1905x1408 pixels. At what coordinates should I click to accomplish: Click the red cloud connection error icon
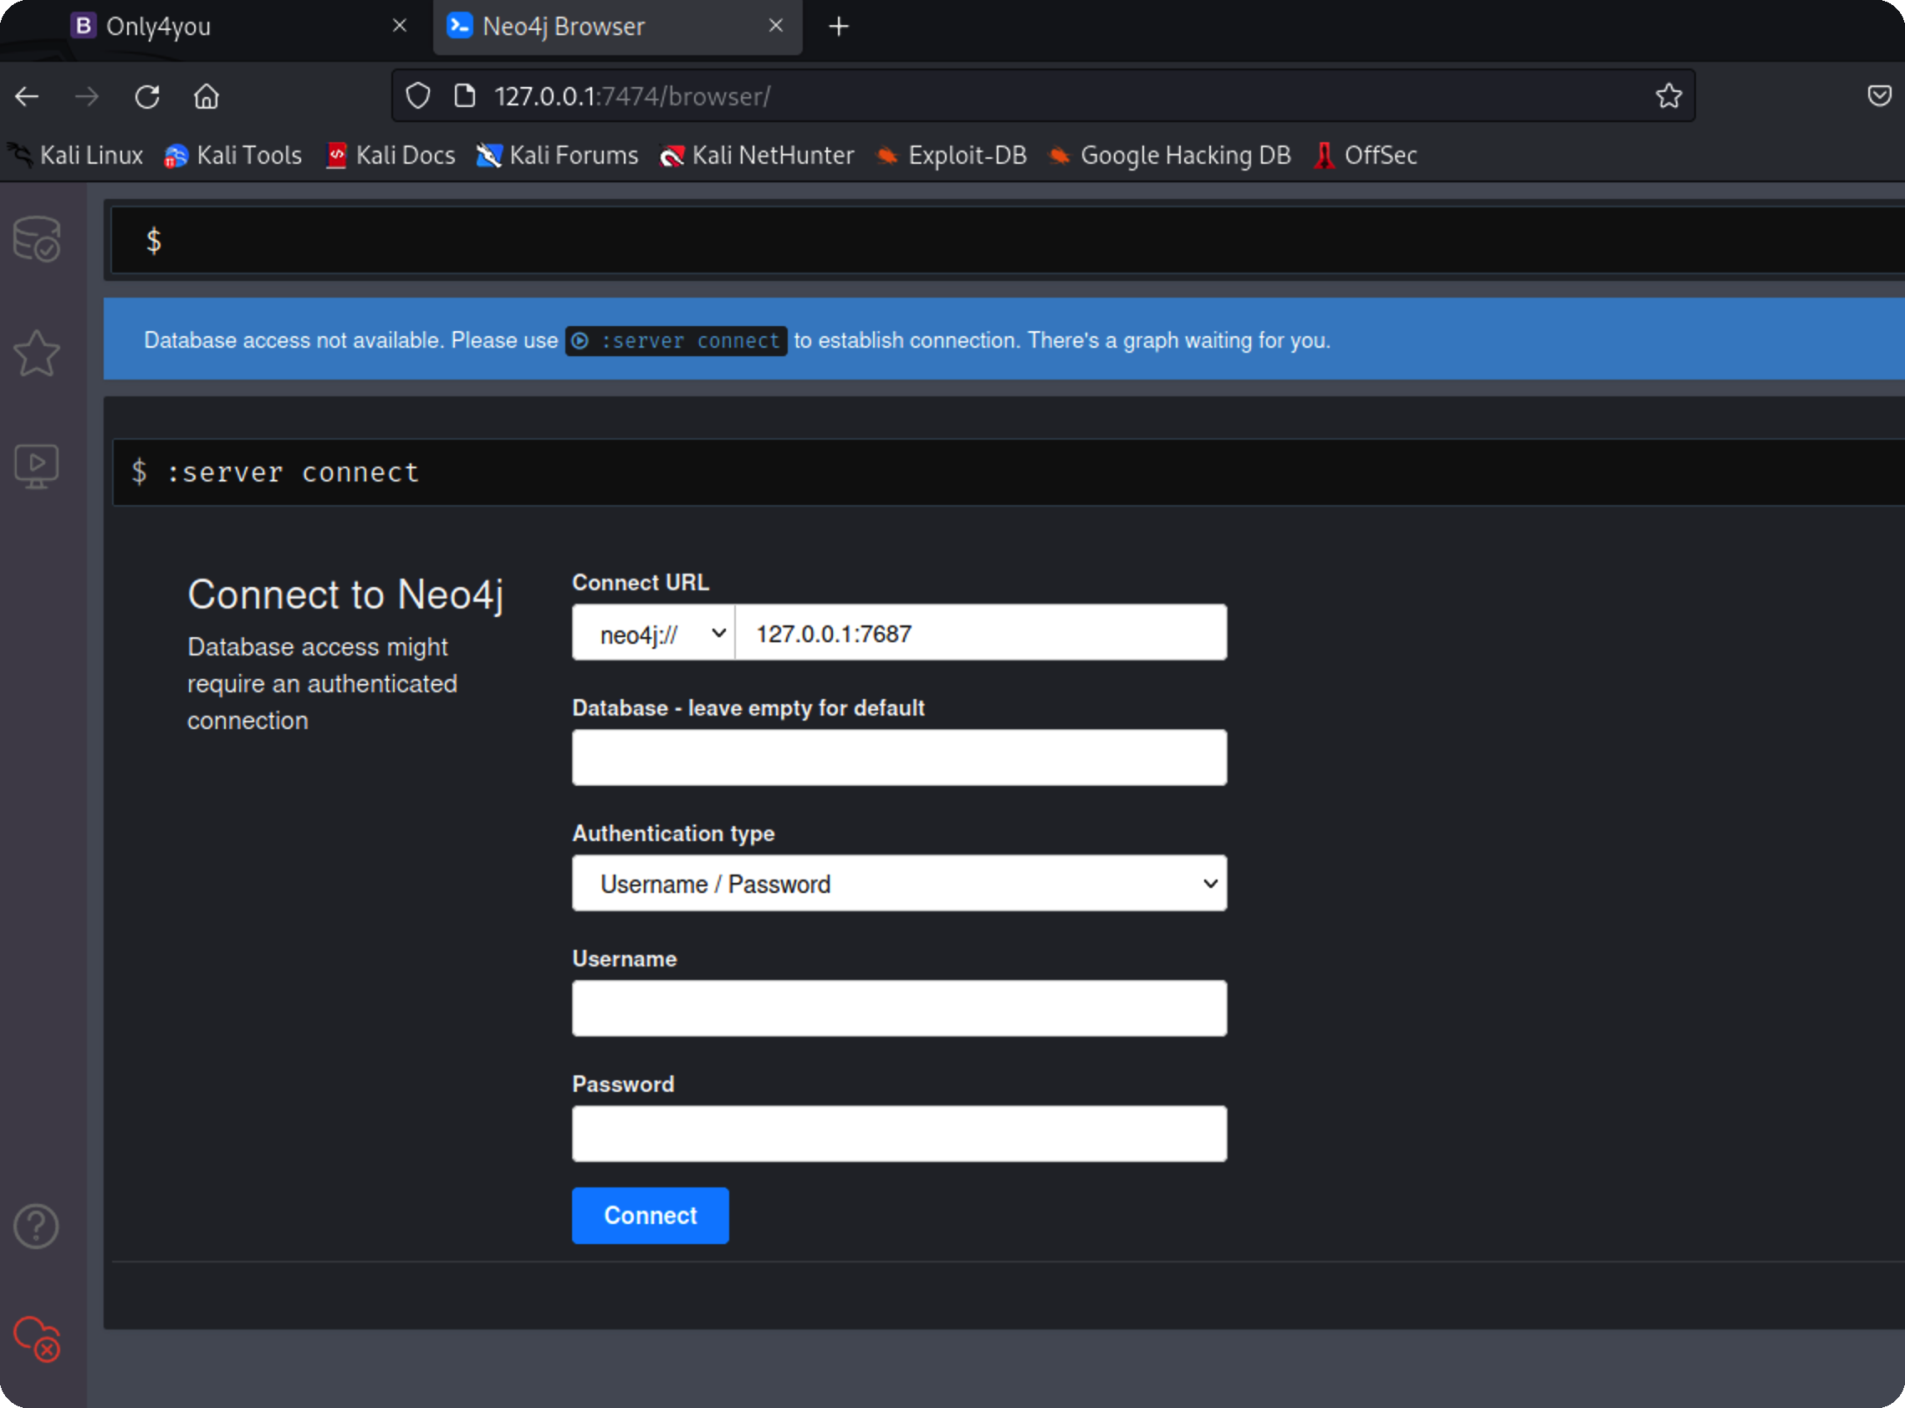coord(37,1339)
